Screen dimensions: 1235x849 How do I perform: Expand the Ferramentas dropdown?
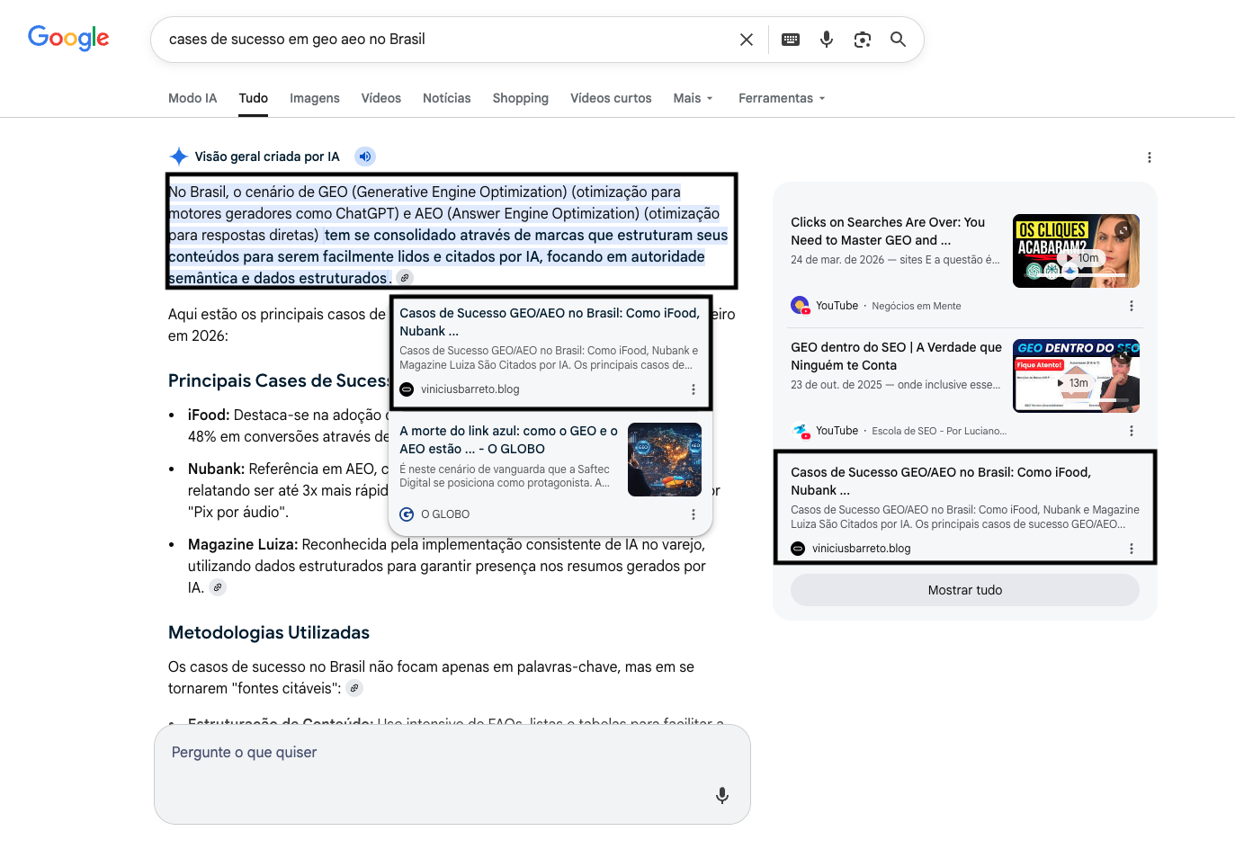click(782, 98)
